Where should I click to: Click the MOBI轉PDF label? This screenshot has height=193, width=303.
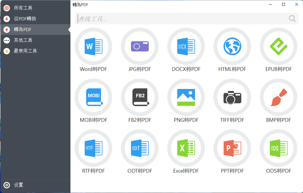(93, 120)
